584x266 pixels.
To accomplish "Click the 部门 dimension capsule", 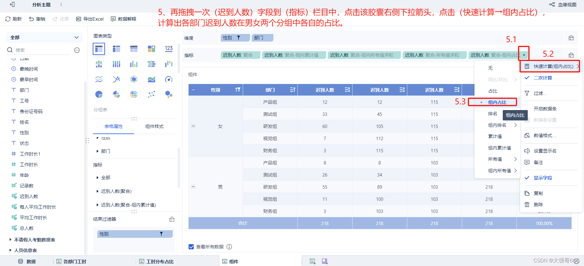I will [262, 38].
